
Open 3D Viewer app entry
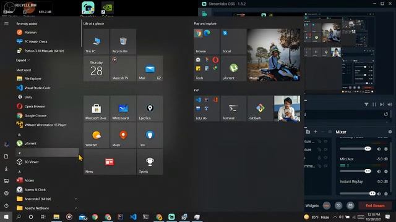click(x=47, y=162)
